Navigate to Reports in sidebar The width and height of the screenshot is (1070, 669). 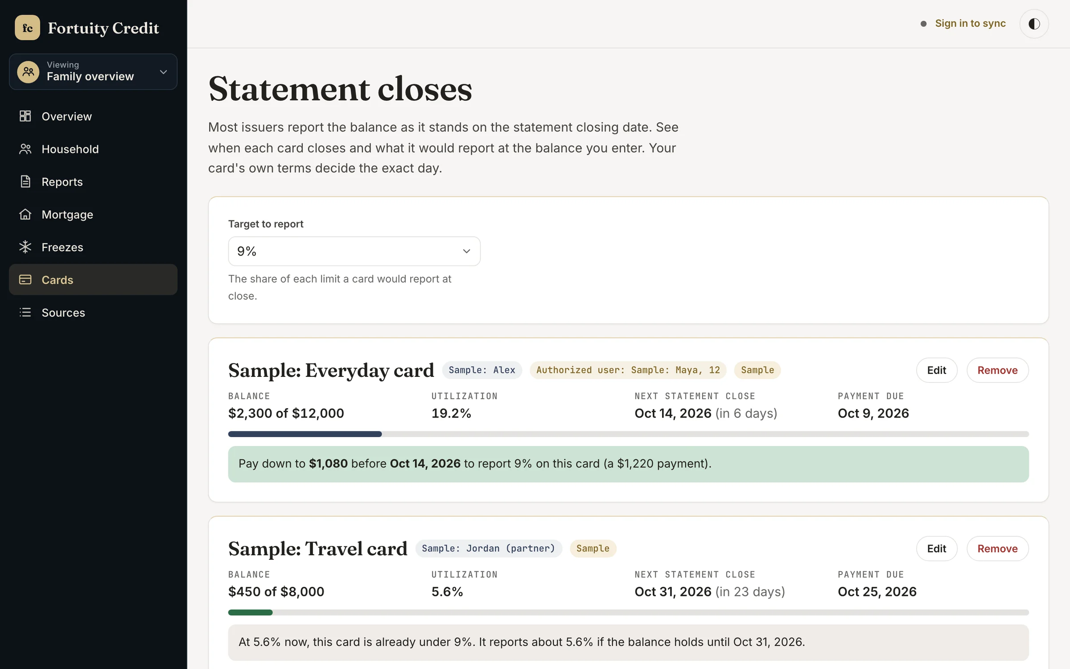pyautogui.click(x=93, y=182)
